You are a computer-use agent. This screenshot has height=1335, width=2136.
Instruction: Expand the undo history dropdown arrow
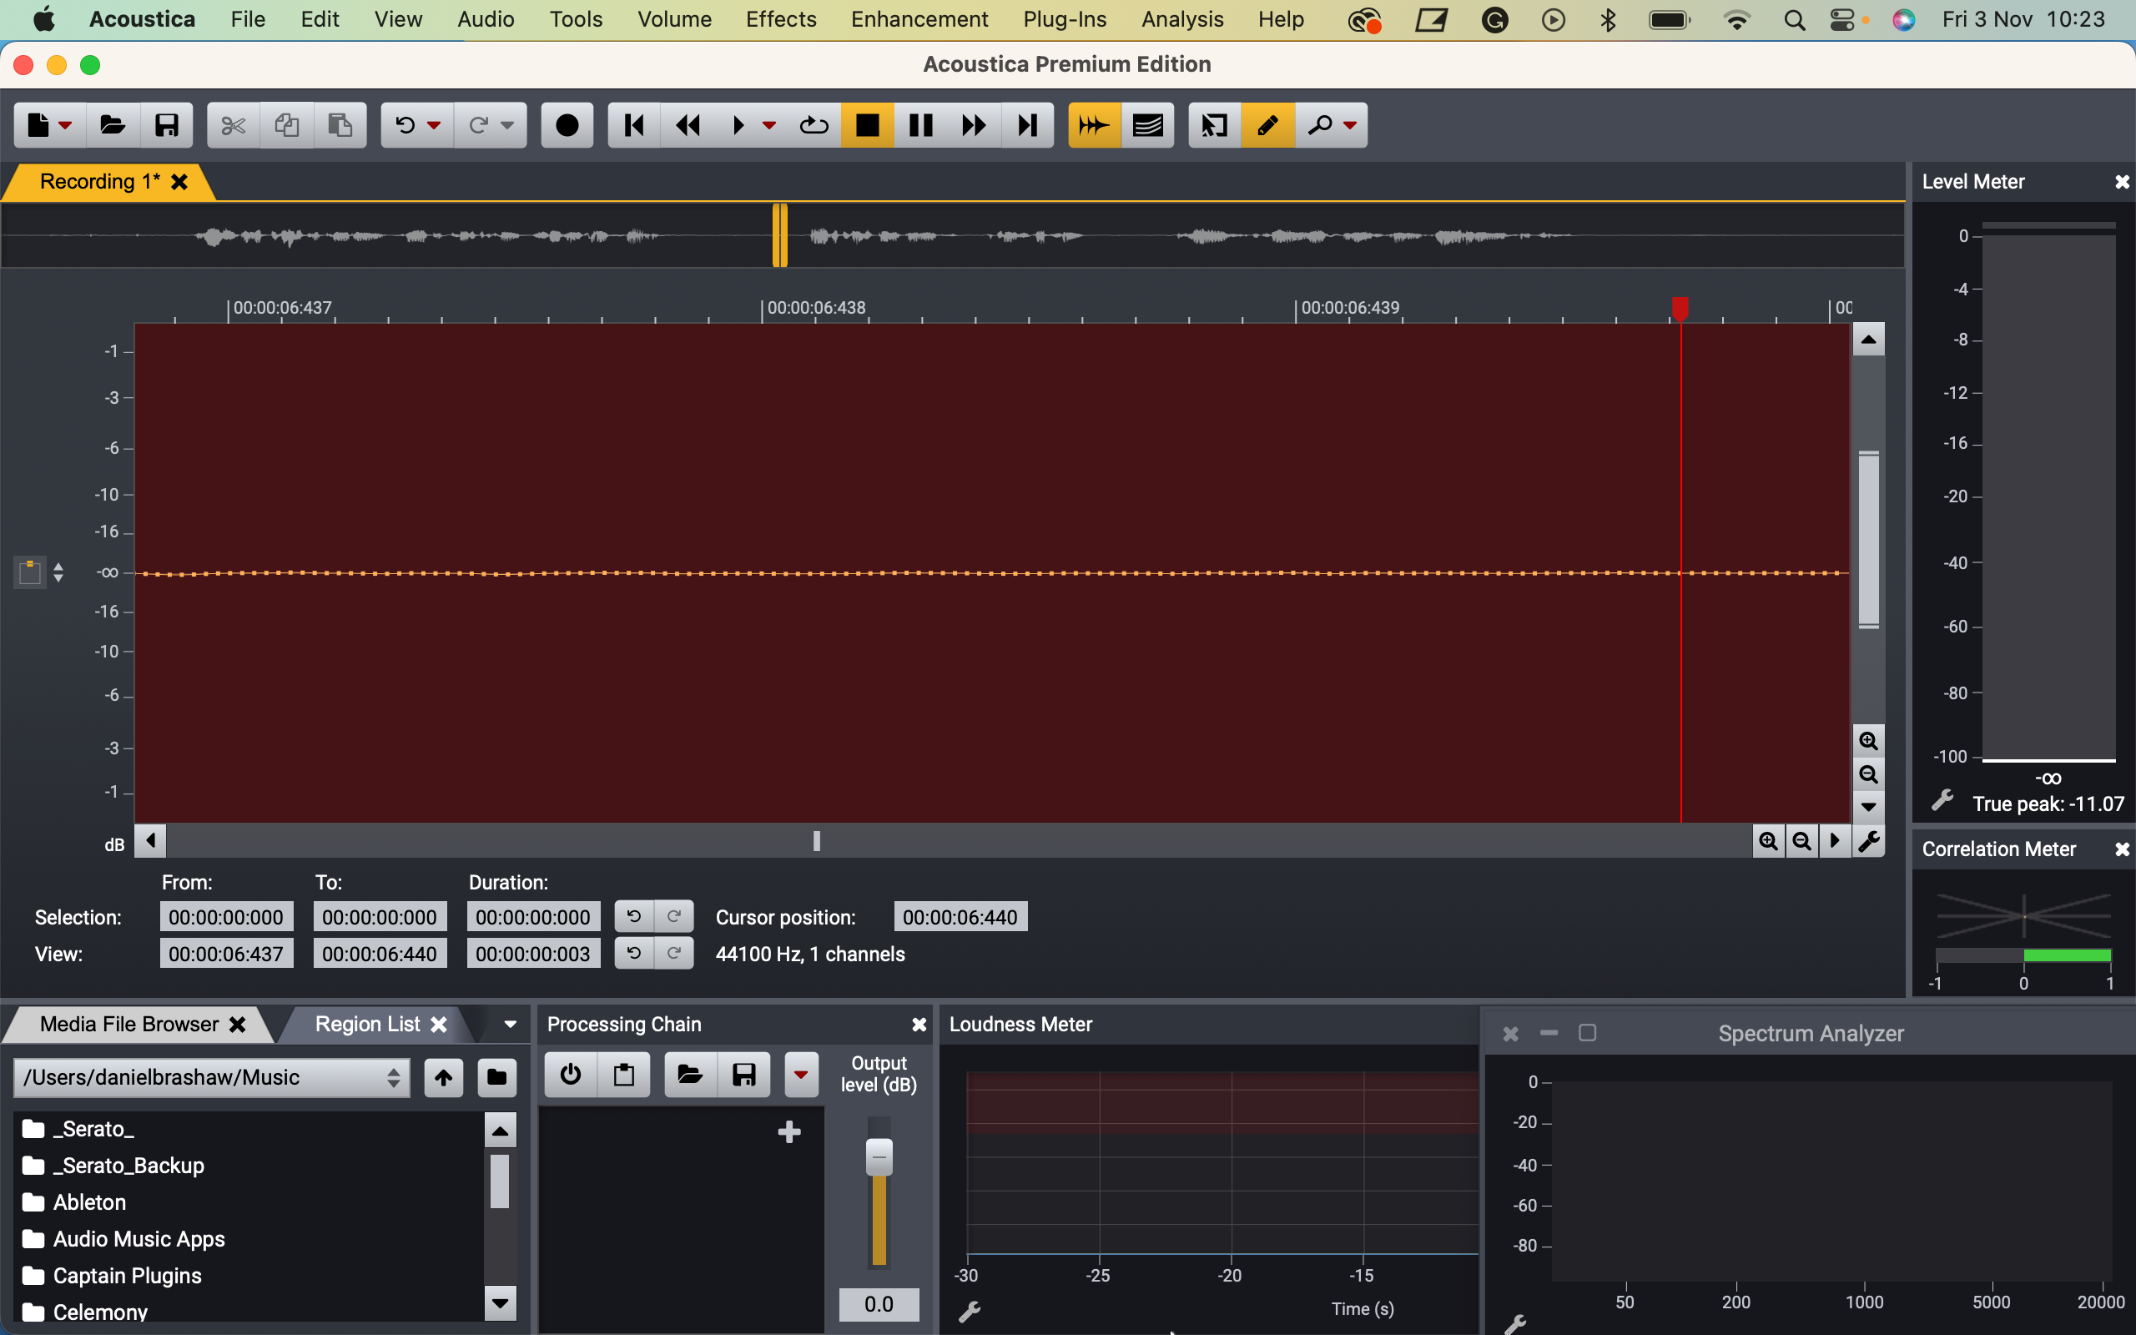pos(433,125)
